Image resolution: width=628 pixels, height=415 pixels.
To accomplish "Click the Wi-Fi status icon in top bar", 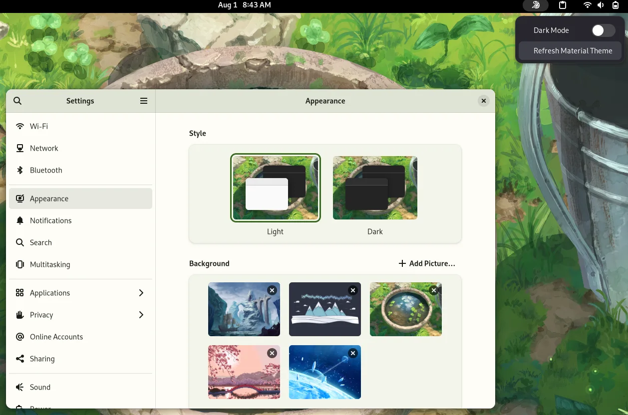I will (588, 5).
